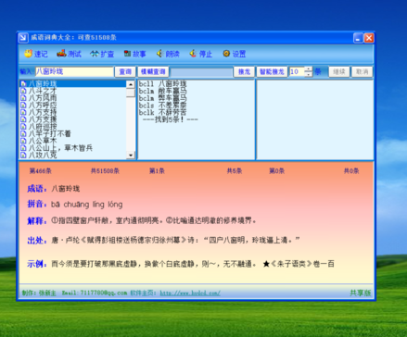This screenshot has height=337, width=407.
Task: Open the 设置 settings gear
Action: tap(234, 54)
